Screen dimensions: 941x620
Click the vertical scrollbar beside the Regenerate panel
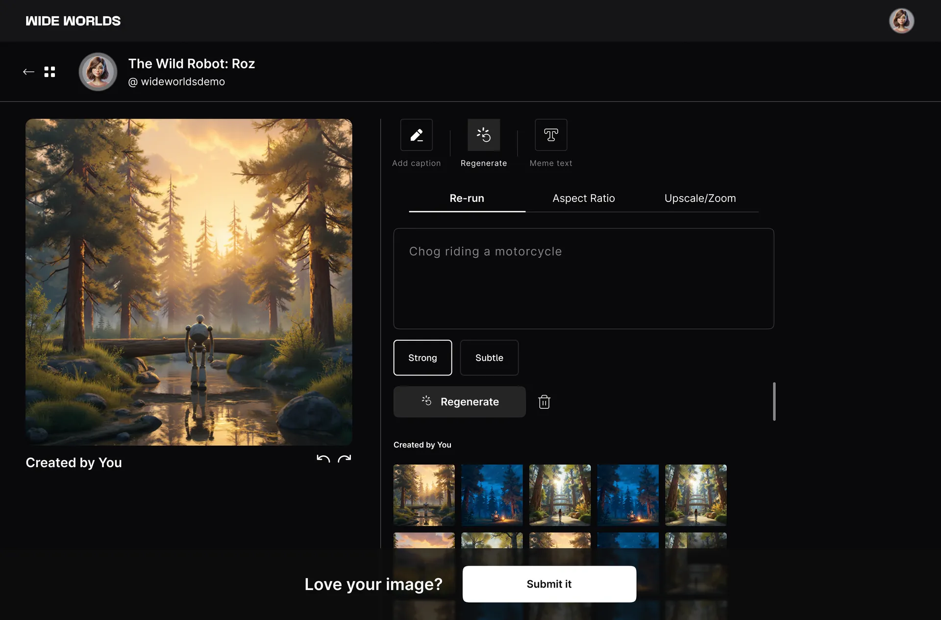pos(774,401)
